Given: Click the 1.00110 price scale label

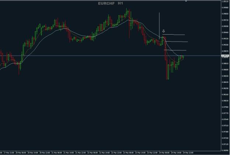Looking at the screenshot, I should click(x=226, y=1).
